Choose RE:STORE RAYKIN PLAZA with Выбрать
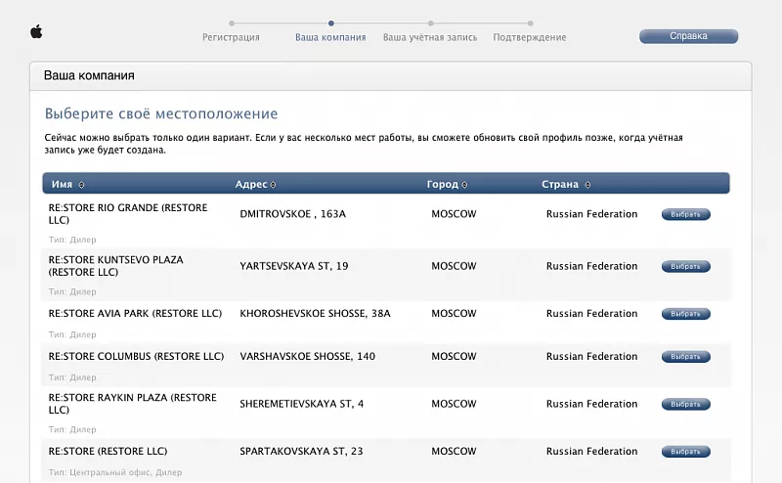Image resolution: width=782 pixels, height=483 pixels. (686, 404)
